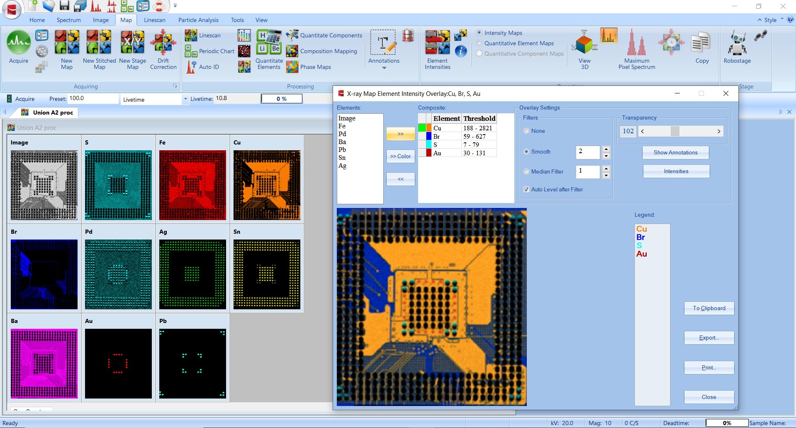Image resolution: width=796 pixels, height=428 pixels.
Task: Click the stage joystick icon beside Robostage
Action: point(761,36)
